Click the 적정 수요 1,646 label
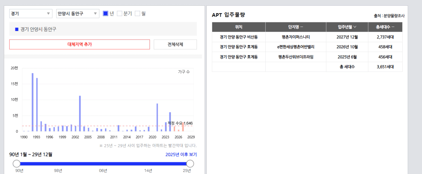 click(x=180, y=123)
